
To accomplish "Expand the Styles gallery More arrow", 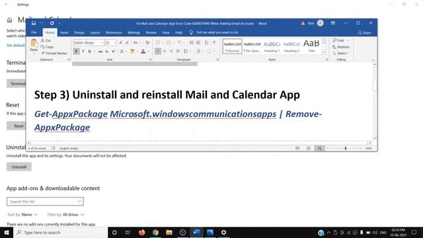I will coord(324,52).
